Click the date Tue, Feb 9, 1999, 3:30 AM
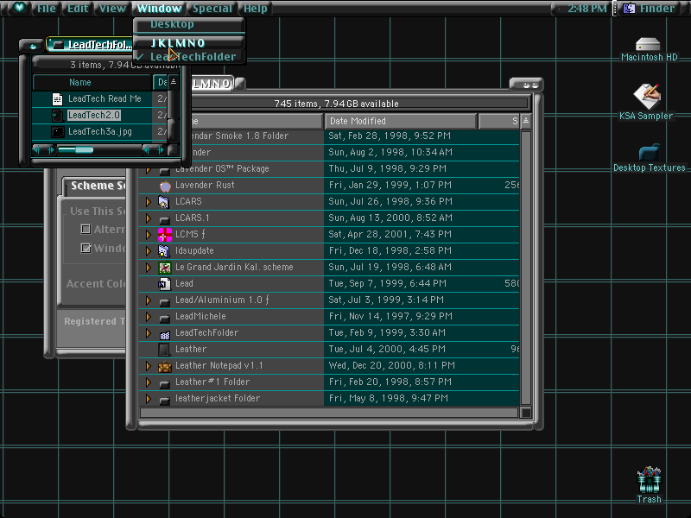691x518 pixels. [x=387, y=333]
